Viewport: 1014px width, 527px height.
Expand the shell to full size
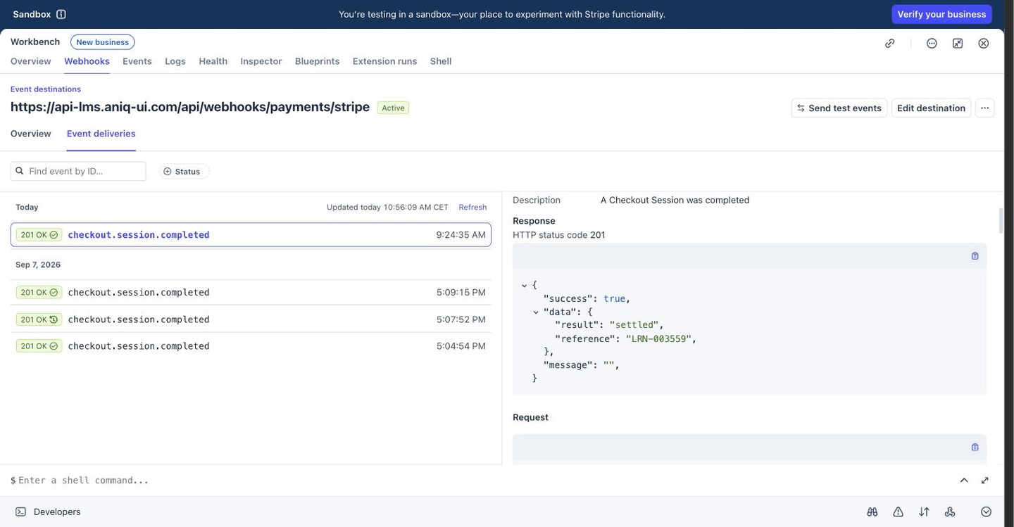click(x=984, y=480)
